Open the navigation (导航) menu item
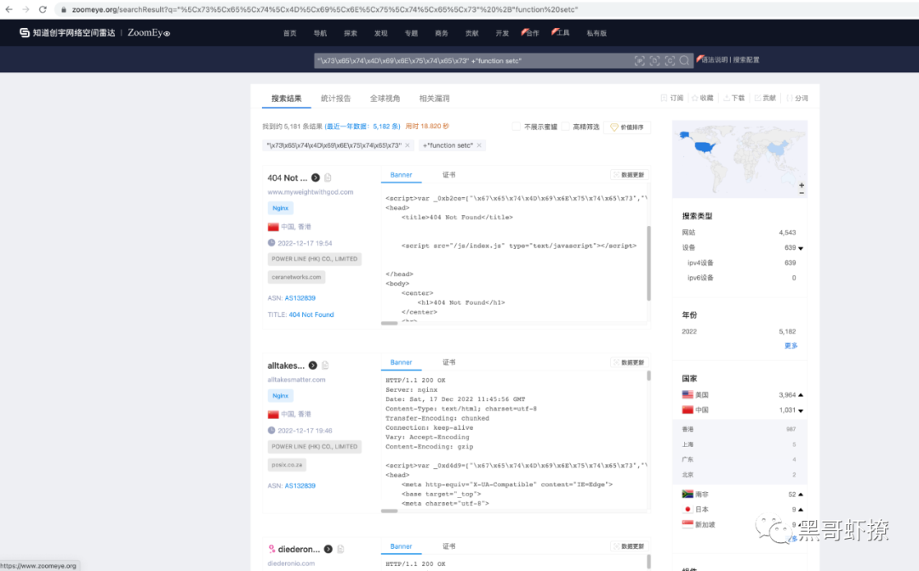This screenshot has width=919, height=571. tap(320, 33)
